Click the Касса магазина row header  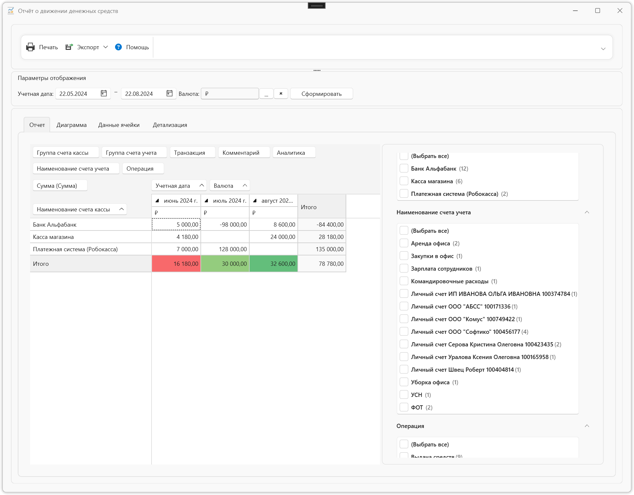tap(91, 237)
